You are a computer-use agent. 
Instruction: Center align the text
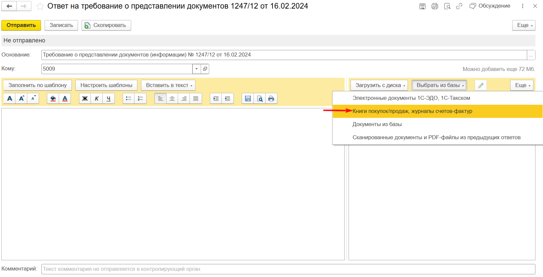(172, 98)
